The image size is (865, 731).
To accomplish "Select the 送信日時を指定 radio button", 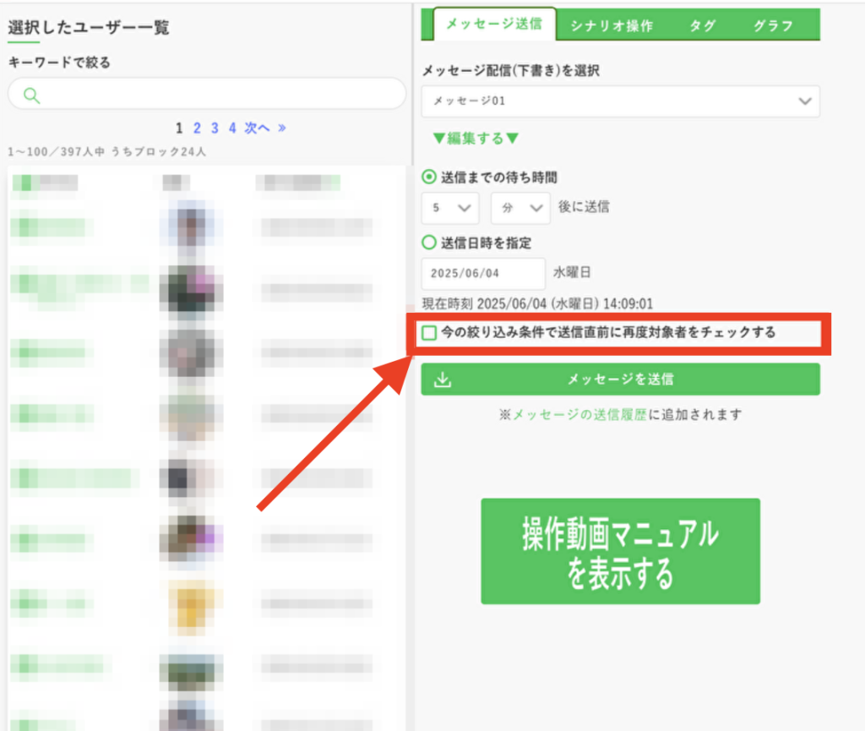I will 429,243.
